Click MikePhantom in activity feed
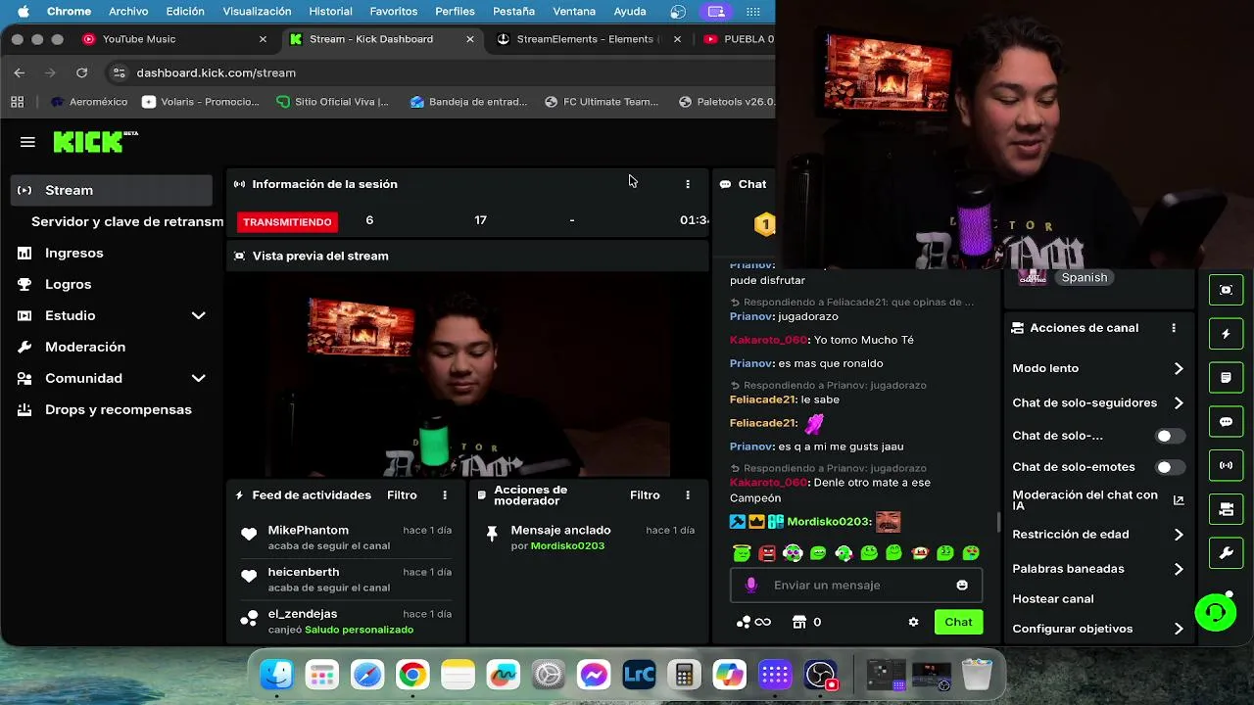The width and height of the screenshot is (1254, 705). [308, 530]
